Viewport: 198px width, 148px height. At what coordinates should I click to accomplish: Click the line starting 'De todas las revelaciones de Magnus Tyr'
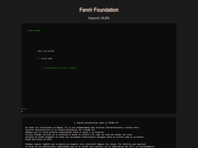pyautogui.click(x=82, y=128)
